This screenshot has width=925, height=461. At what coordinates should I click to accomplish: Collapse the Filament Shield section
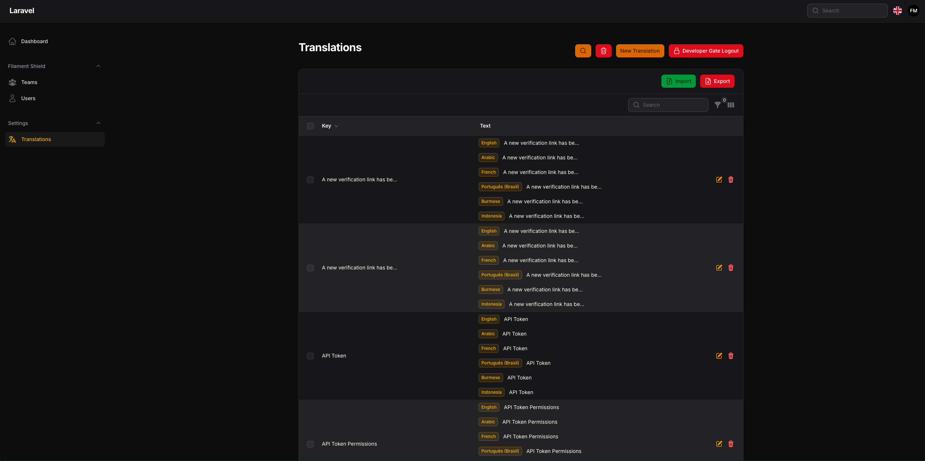[98, 66]
